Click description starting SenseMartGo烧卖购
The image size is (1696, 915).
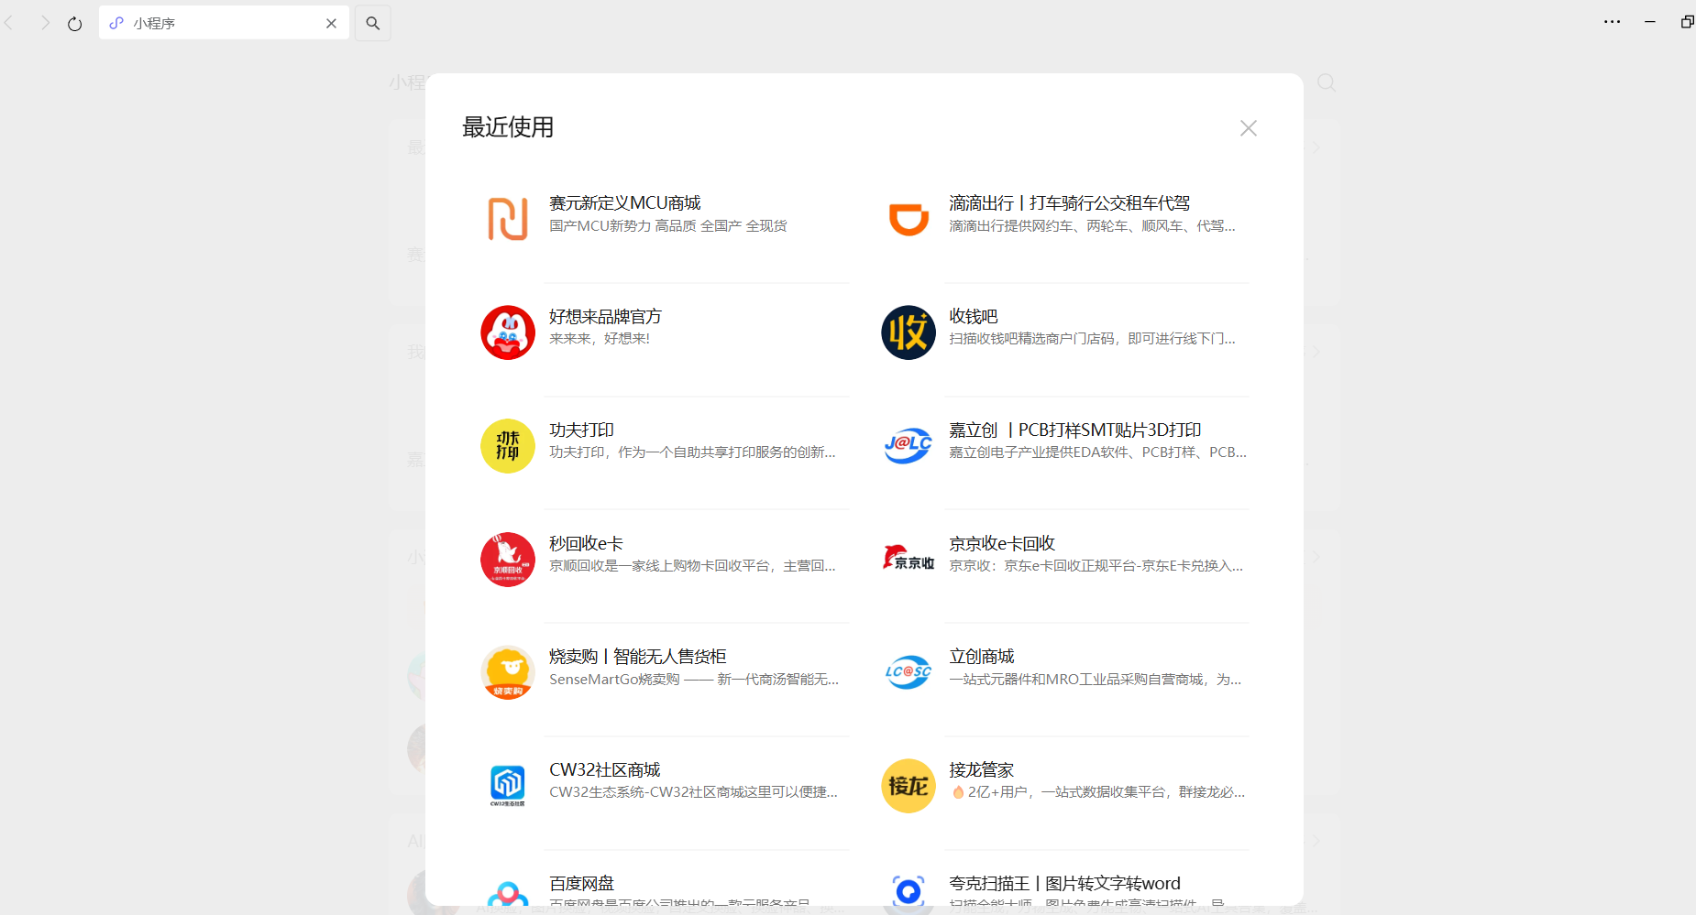[x=694, y=679]
